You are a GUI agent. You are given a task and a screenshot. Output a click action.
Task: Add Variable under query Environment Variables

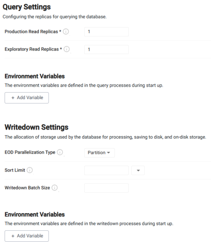(27, 98)
